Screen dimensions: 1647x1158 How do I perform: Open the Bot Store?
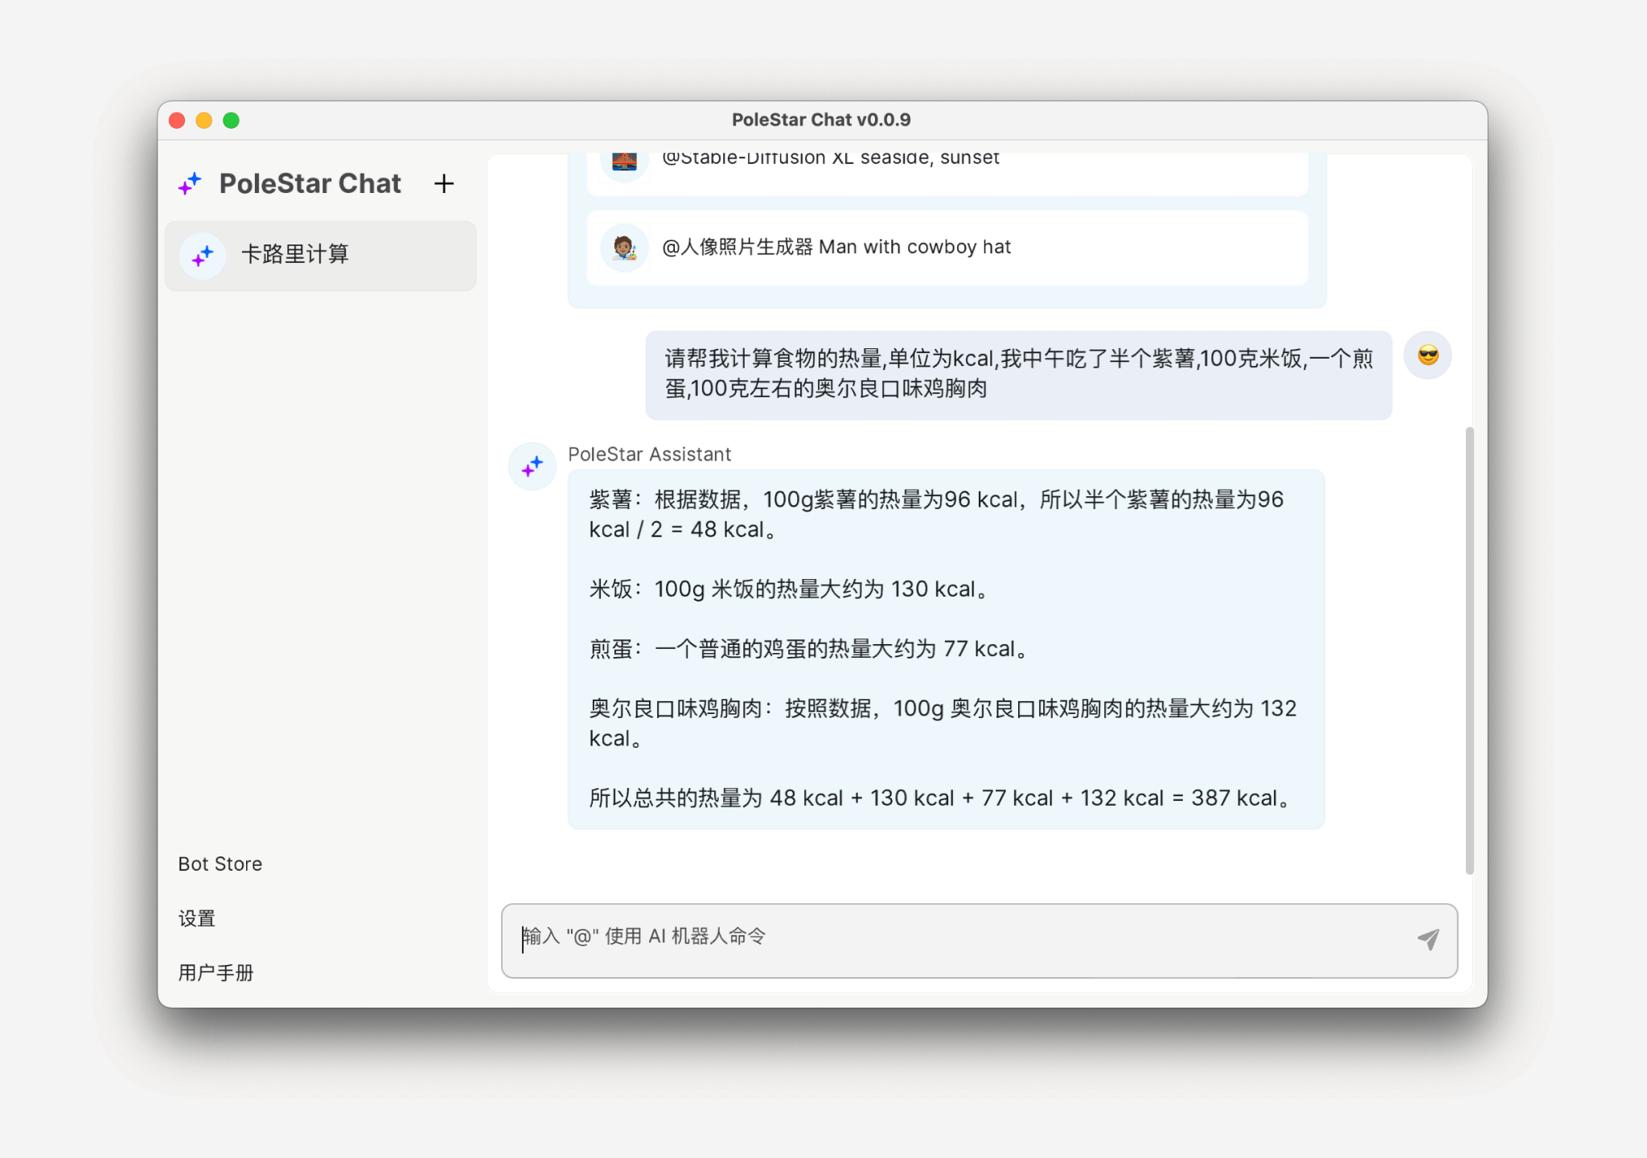tap(220, 864)
